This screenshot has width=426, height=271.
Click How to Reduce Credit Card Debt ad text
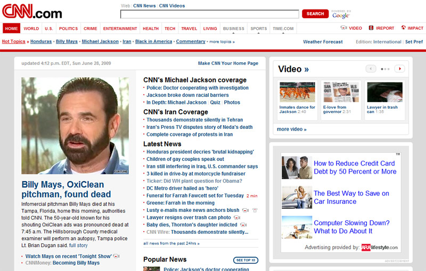pos(355,167)
